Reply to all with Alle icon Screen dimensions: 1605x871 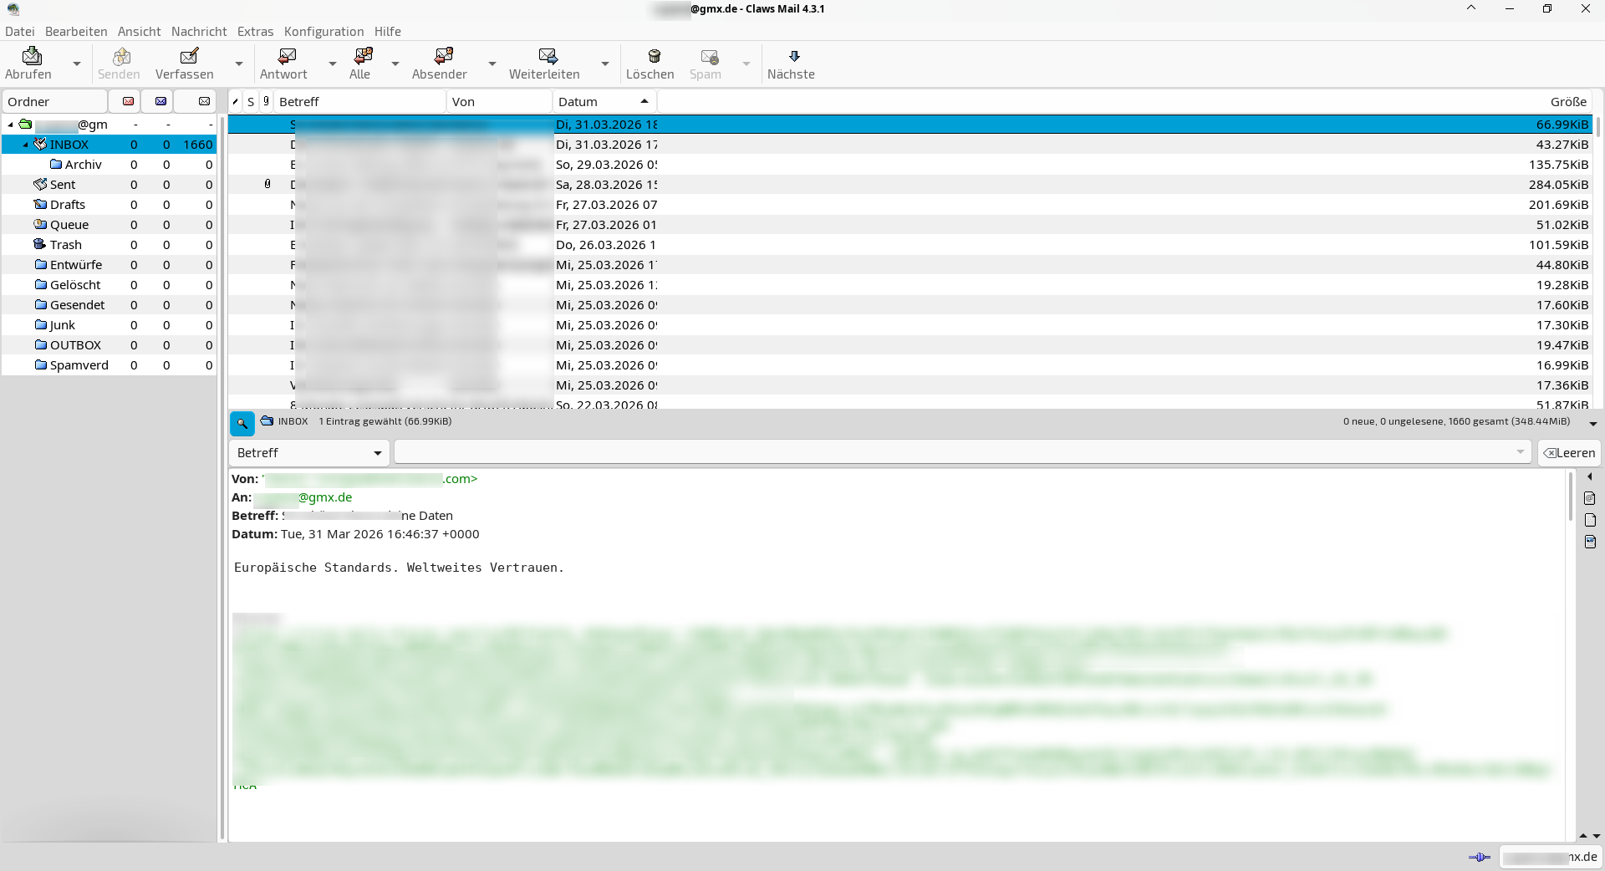362,56
